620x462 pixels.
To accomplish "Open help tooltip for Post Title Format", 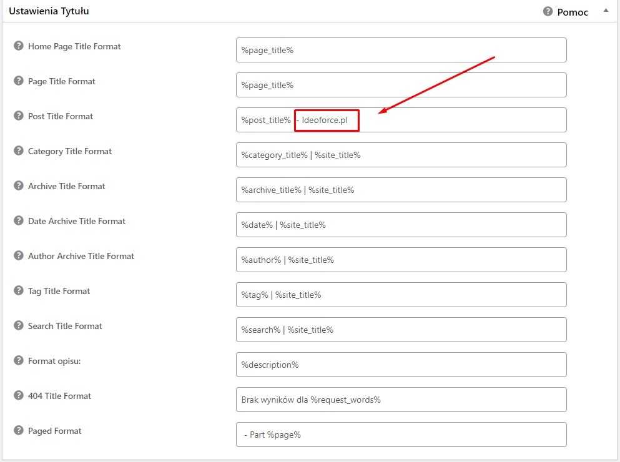I will pos(19,116).
